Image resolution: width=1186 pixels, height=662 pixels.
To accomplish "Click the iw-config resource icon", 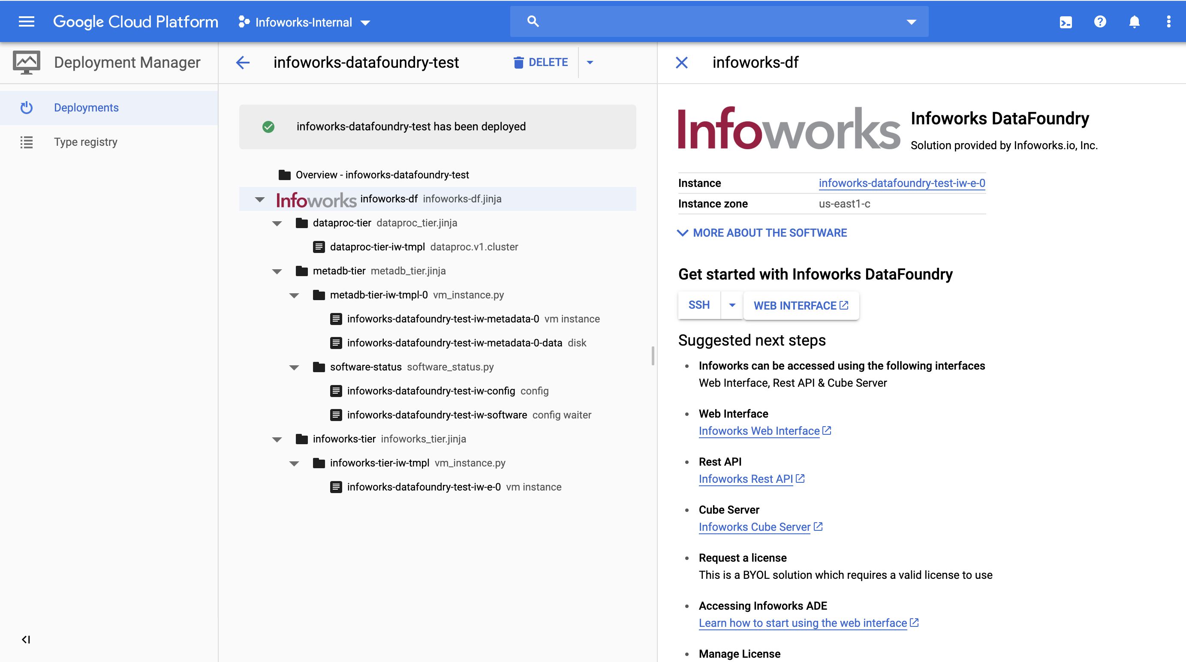I will (336, 391).
